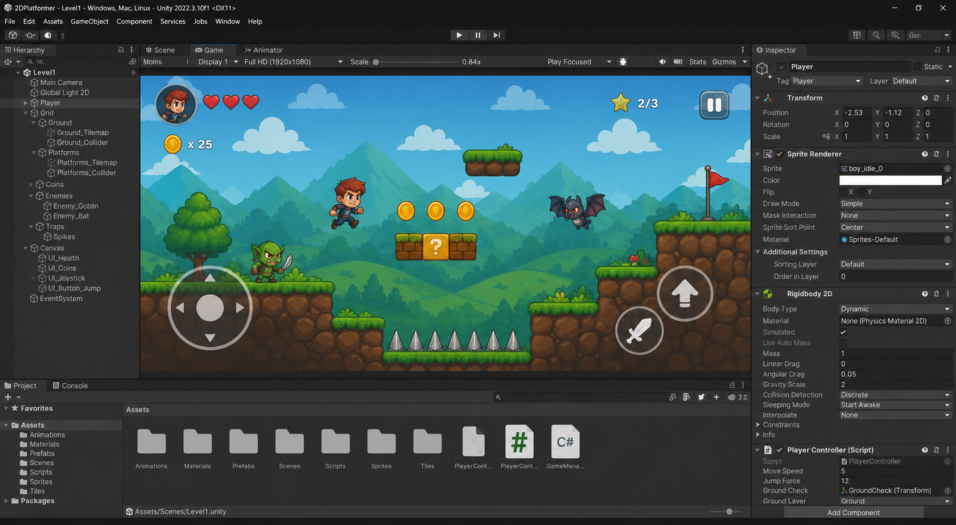Image resolution: width=956 pixels, height=525 pixels.
Task: Open Sprite Renderer preset settings icon
Action: 936,154
